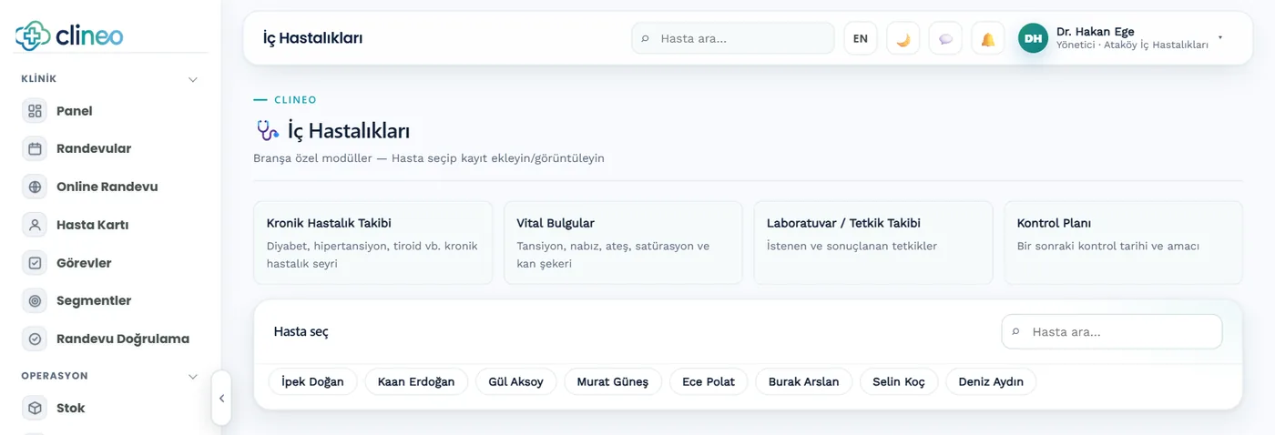
Task: Select patient İpek Doğan
Action: click(312, 381)
